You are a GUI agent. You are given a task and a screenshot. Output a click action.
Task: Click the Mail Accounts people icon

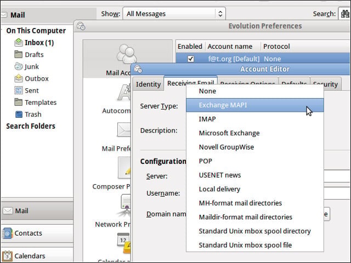point(127,54)
